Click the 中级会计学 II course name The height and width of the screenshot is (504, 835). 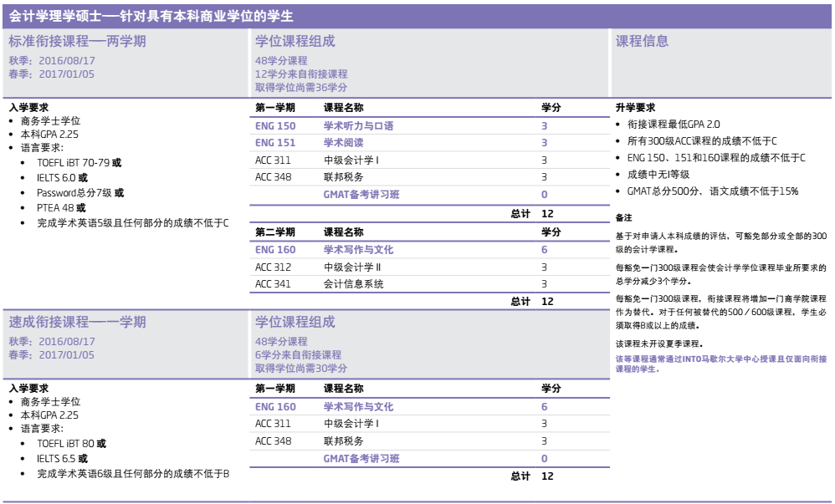click(x=352, y=267)
